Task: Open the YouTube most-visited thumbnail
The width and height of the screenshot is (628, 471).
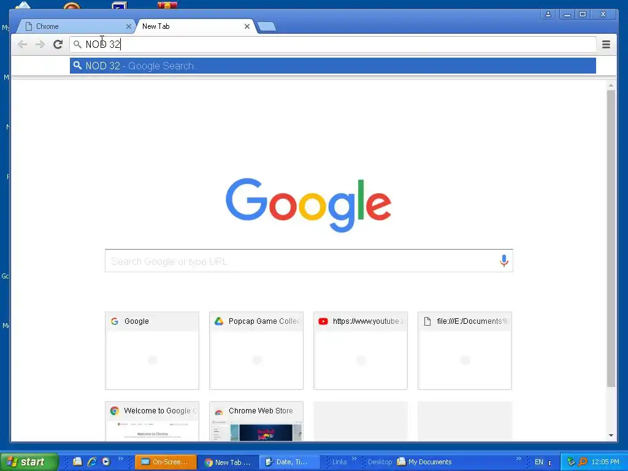Action: [x=361, y=350]
